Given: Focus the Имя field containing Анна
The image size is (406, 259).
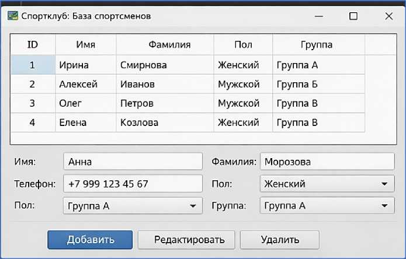Looking at the screenshot, I should pyautogui.click(x=133, y=162).
